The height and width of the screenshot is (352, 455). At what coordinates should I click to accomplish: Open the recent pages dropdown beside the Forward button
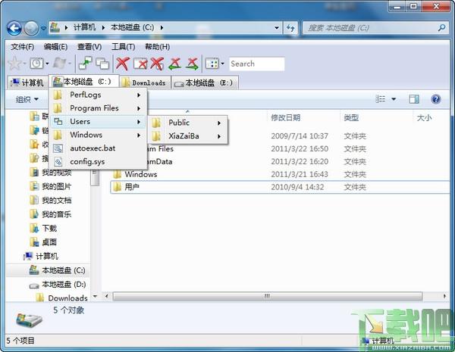(43, 28)
